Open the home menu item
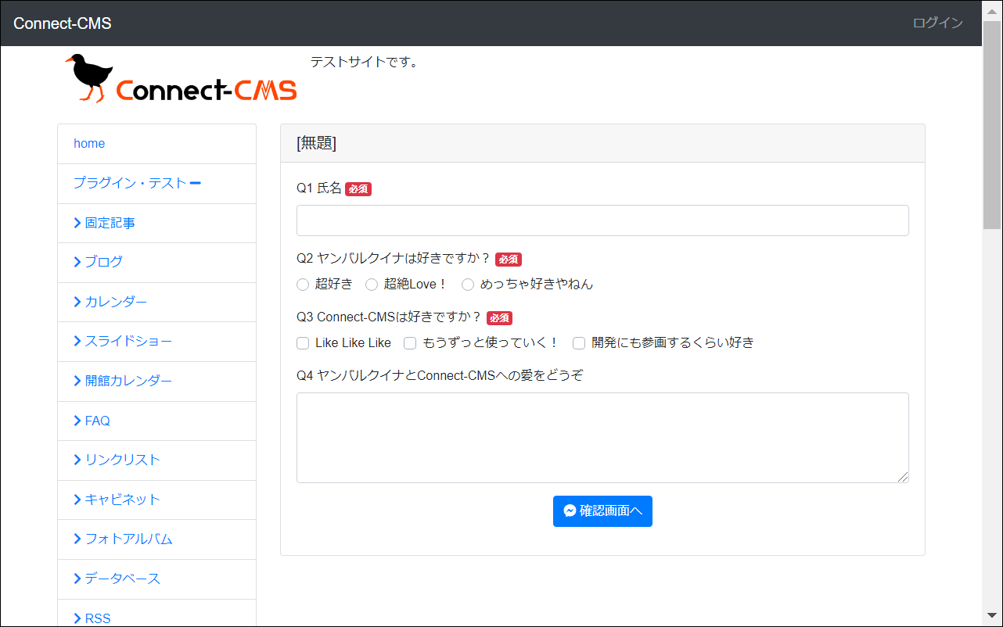The height and width of the screenshot is (627, 1003). (156, 144)
